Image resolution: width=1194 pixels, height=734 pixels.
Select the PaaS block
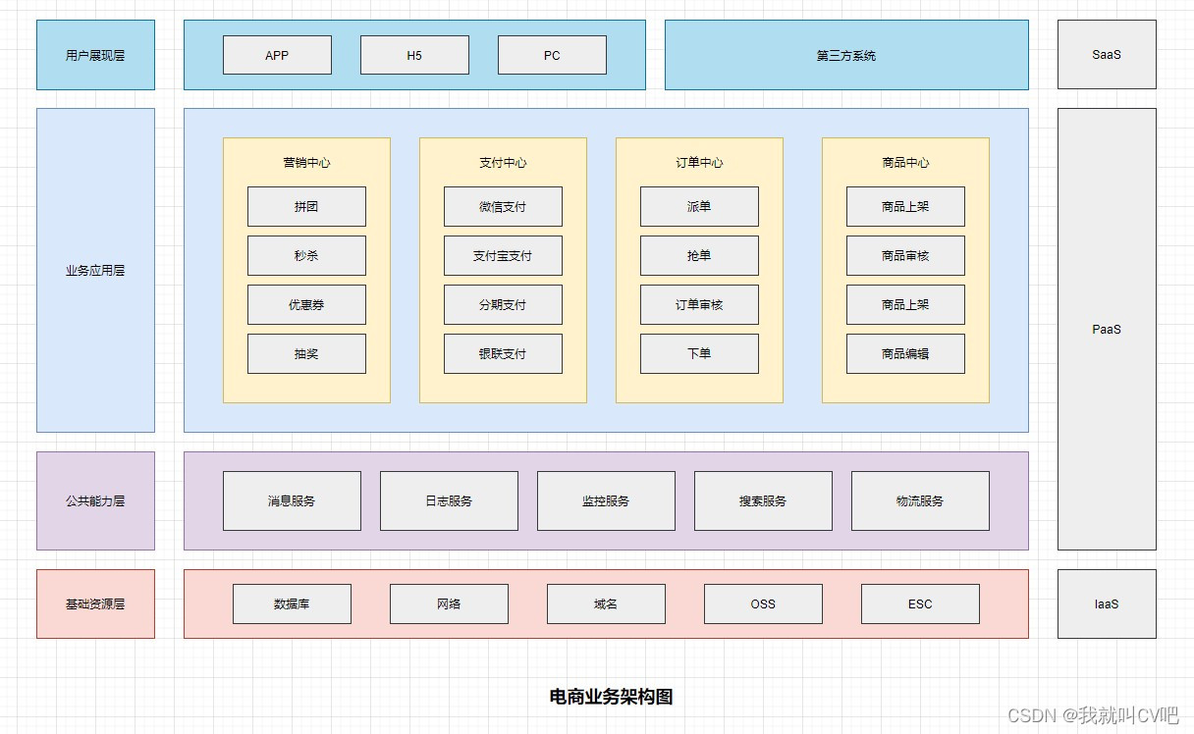tap(1106, 329)
